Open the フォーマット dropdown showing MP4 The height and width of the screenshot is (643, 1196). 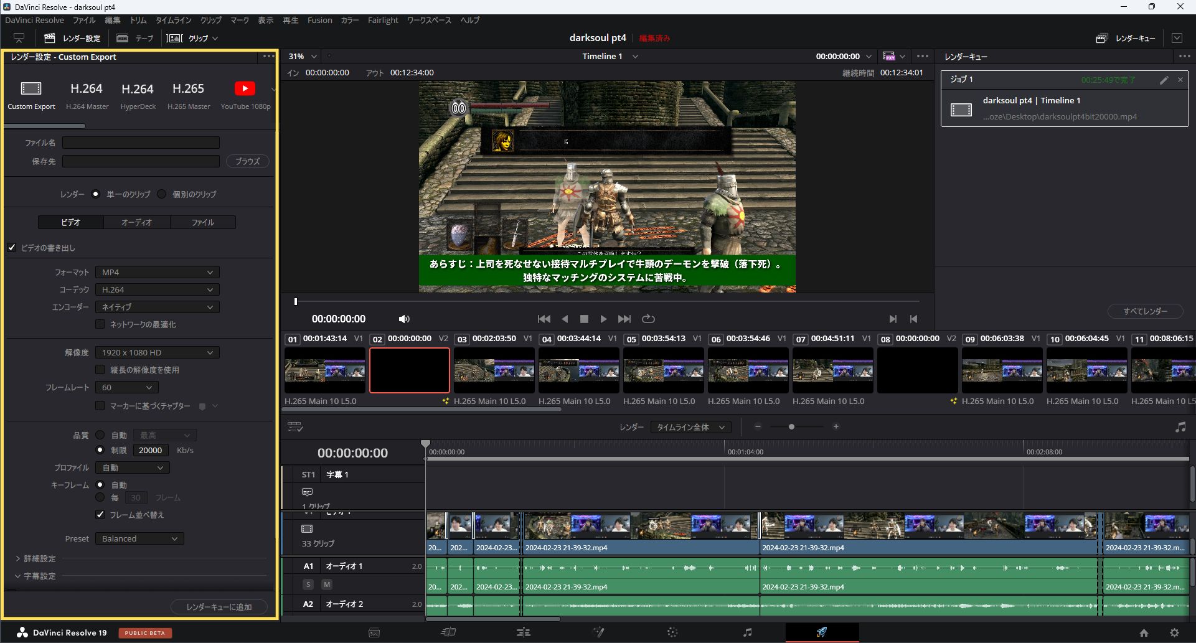[157, 272]
